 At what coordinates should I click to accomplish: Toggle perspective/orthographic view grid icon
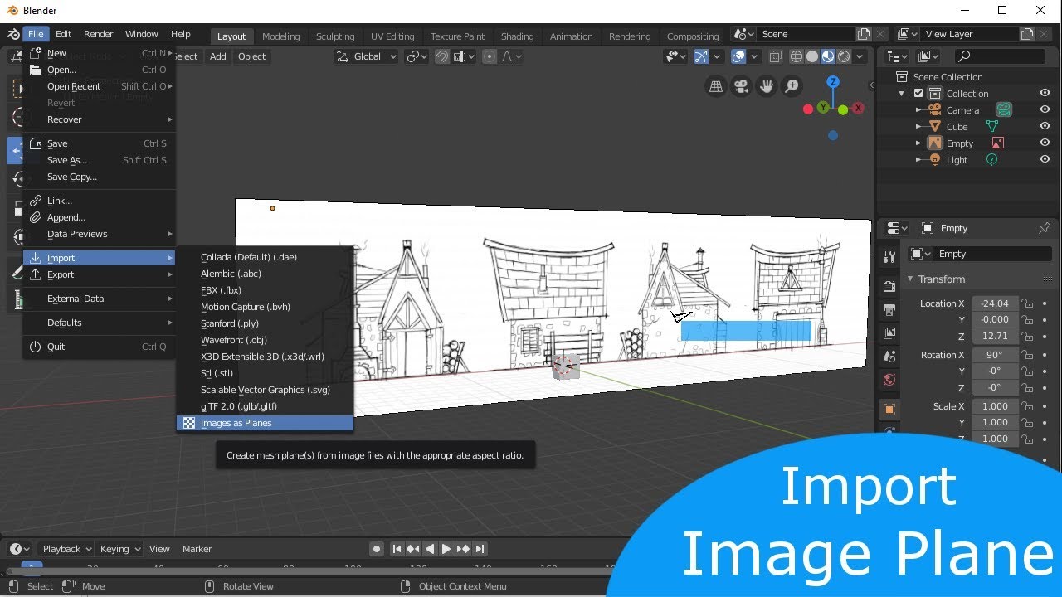point(716,85)
